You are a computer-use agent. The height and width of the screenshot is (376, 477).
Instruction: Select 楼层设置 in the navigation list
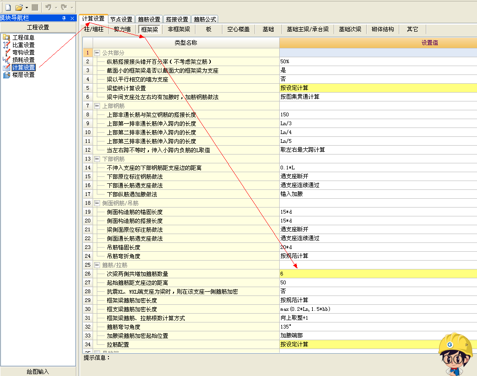[23, 75]
